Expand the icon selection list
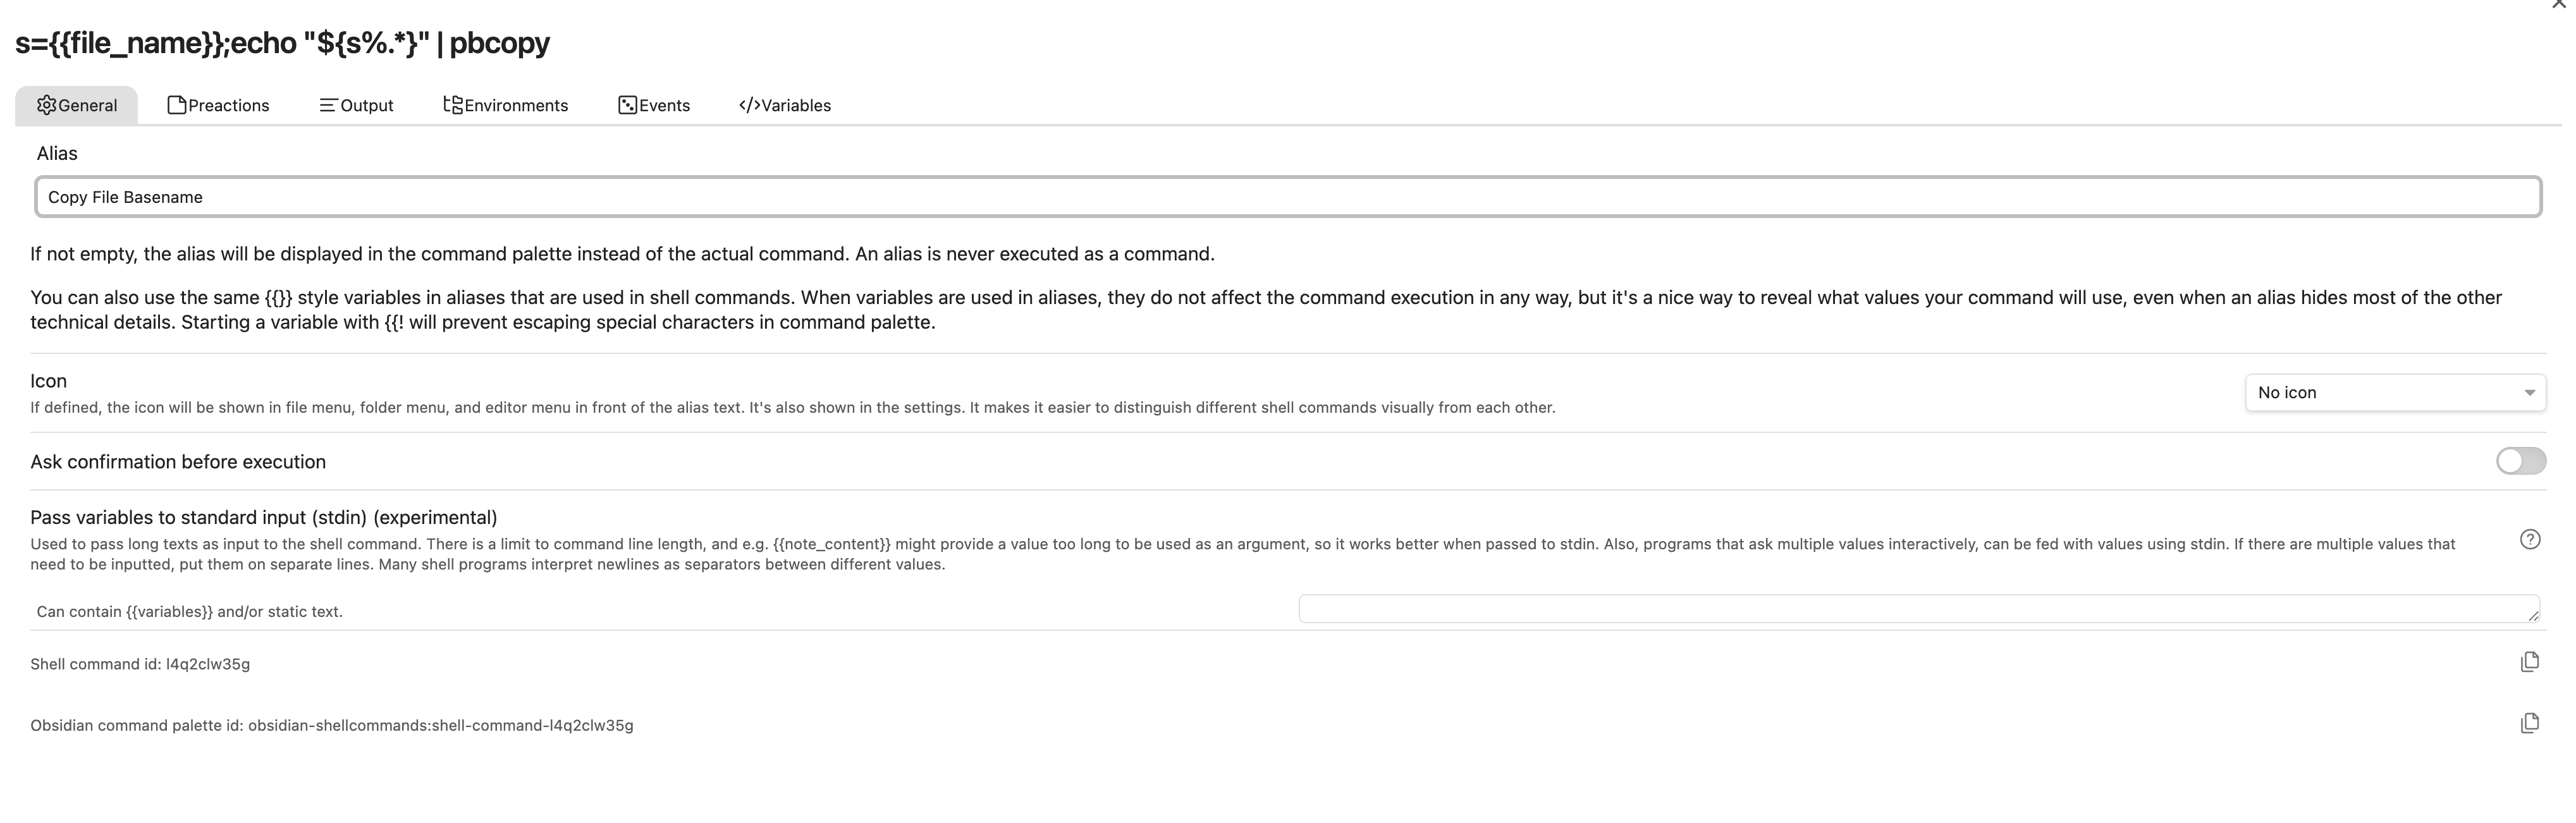Image resolution: width=2576 pixels, height=823 pixels. [x=2396, y=392]
